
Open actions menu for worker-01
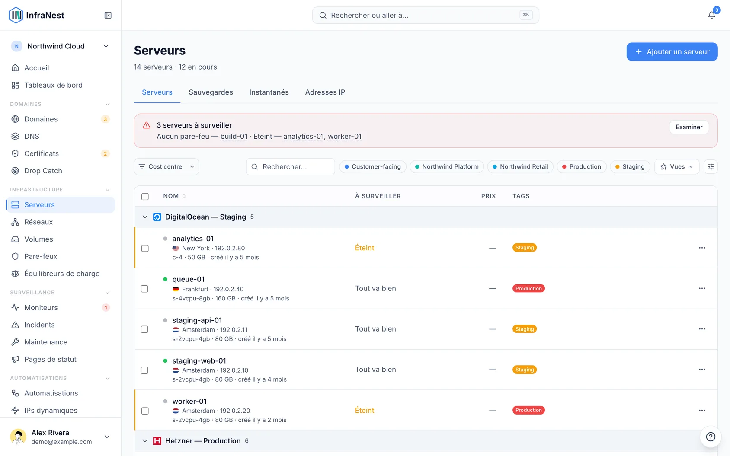click(702, 410)
